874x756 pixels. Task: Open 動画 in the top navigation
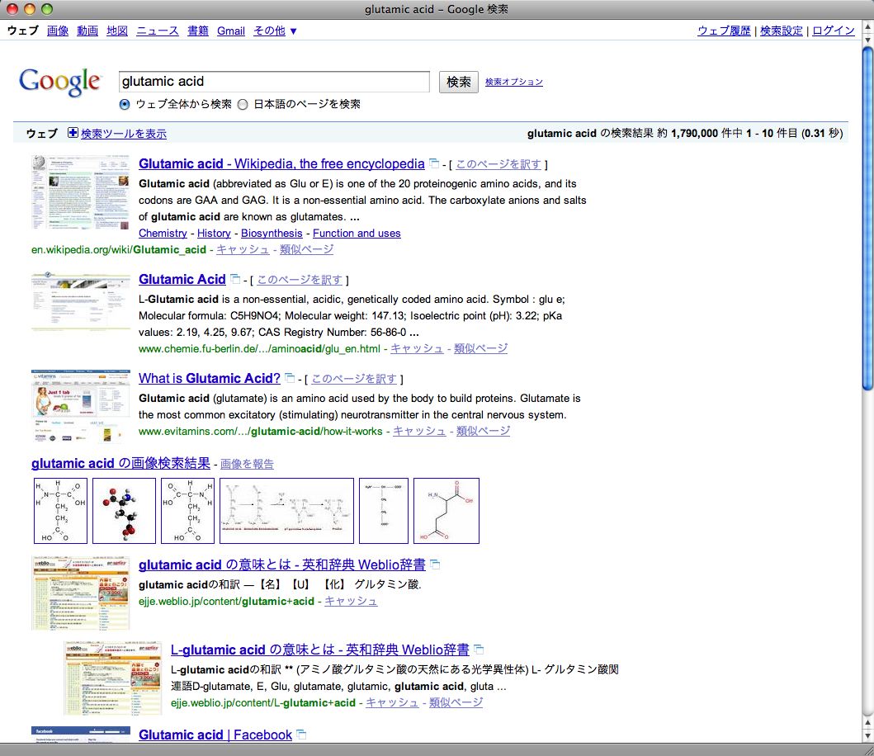87,31
